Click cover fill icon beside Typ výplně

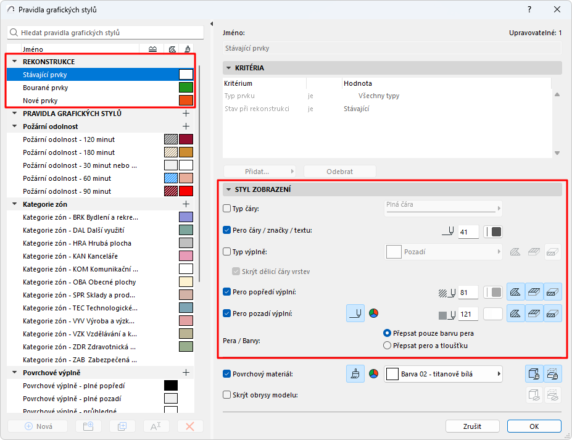pyautogui.click(x=534, y=252)
